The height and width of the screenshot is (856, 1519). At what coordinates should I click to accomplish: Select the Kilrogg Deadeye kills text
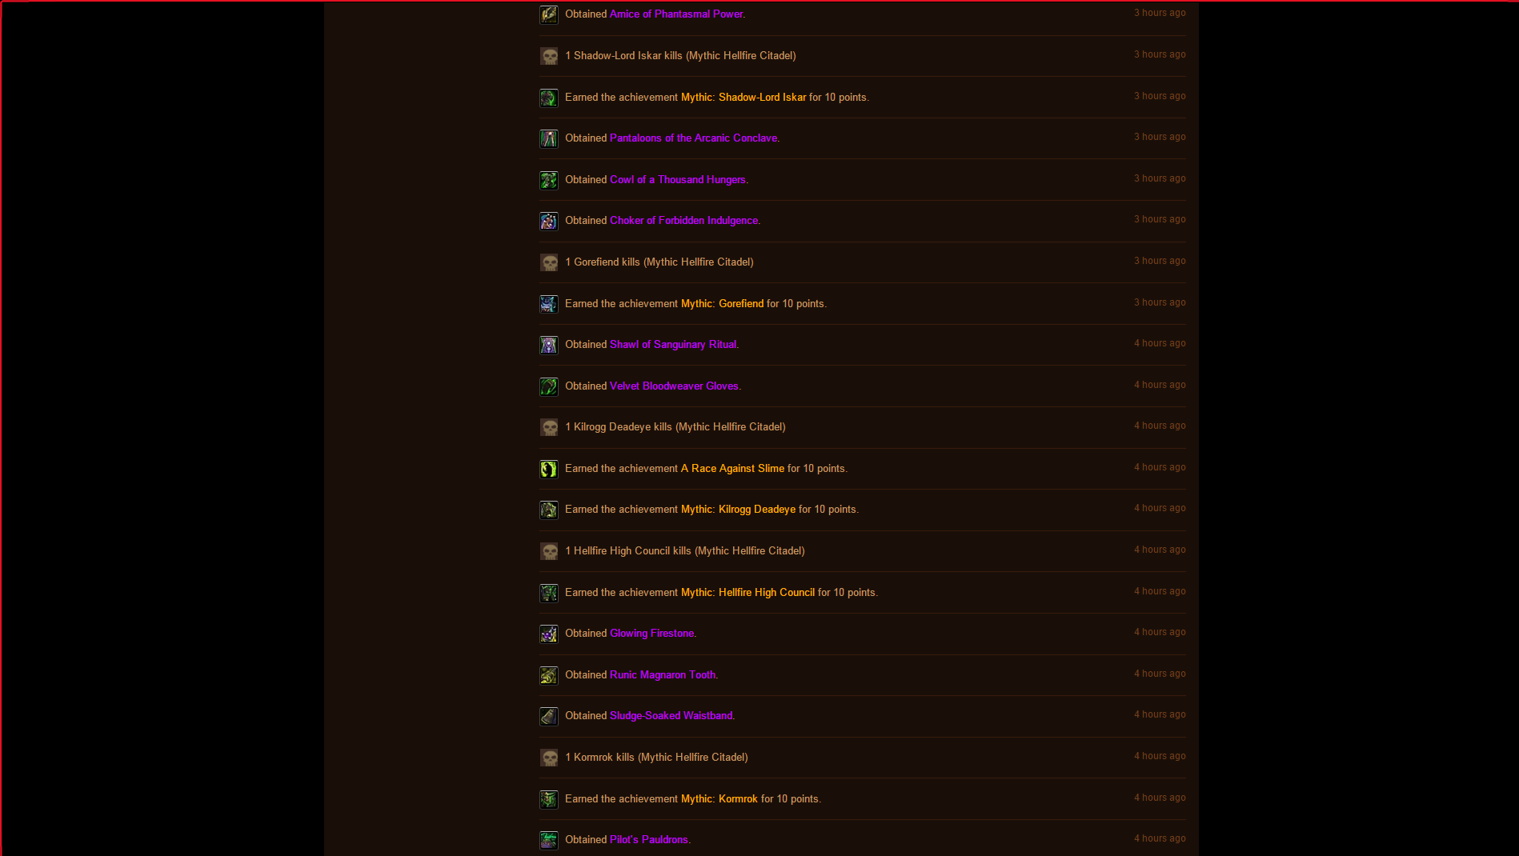(675, 427)
